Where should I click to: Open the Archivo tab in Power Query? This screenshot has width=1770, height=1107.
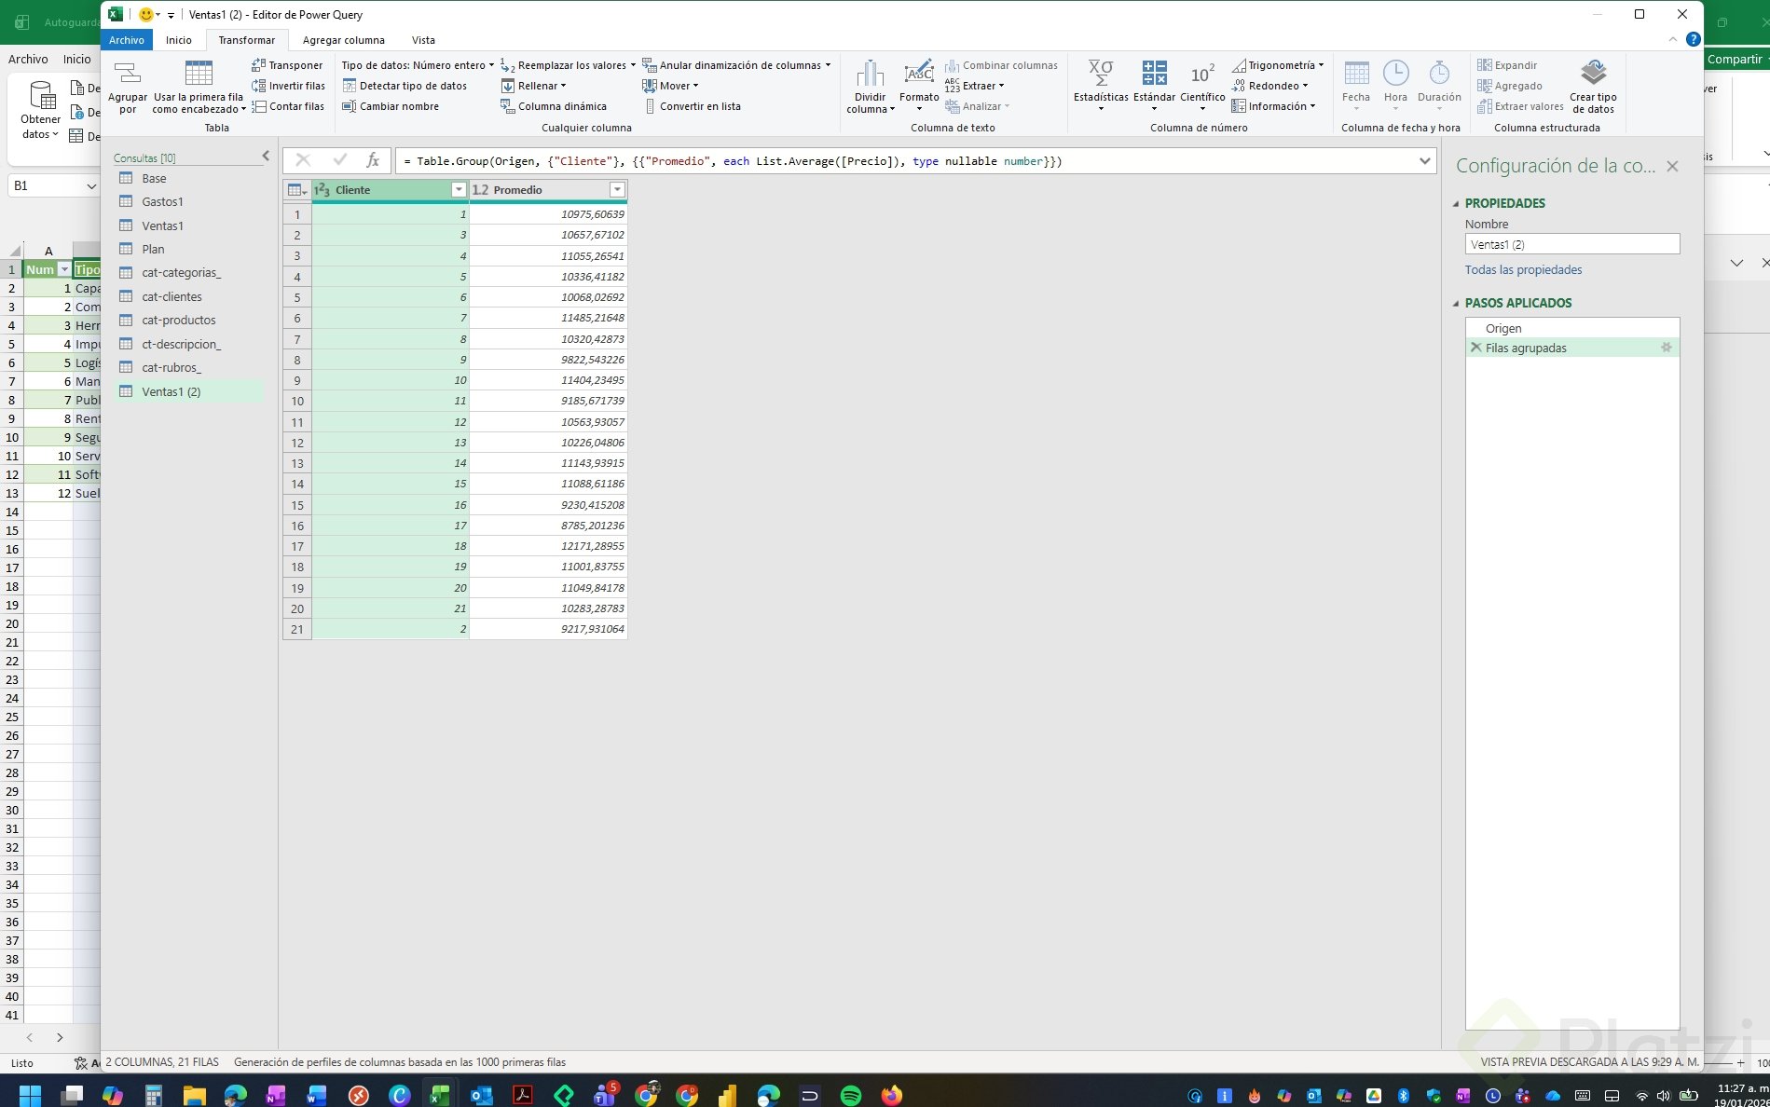(127, 40)
